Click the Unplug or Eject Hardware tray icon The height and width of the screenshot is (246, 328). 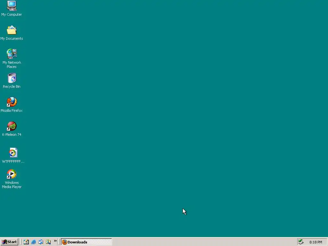[x=301, y=242]
